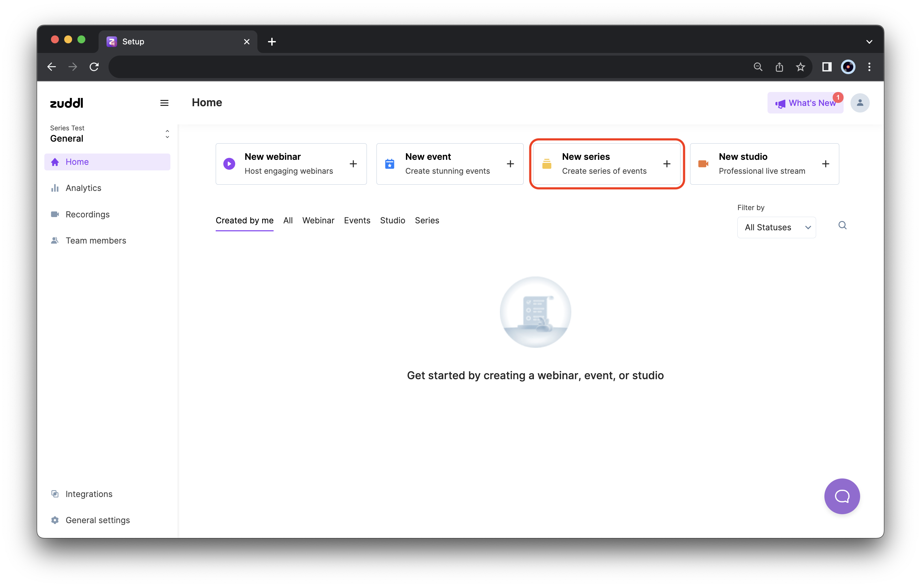Click the Events tab in content filter
This screenshot has width=921, height=587.
(x=356, y=220)
